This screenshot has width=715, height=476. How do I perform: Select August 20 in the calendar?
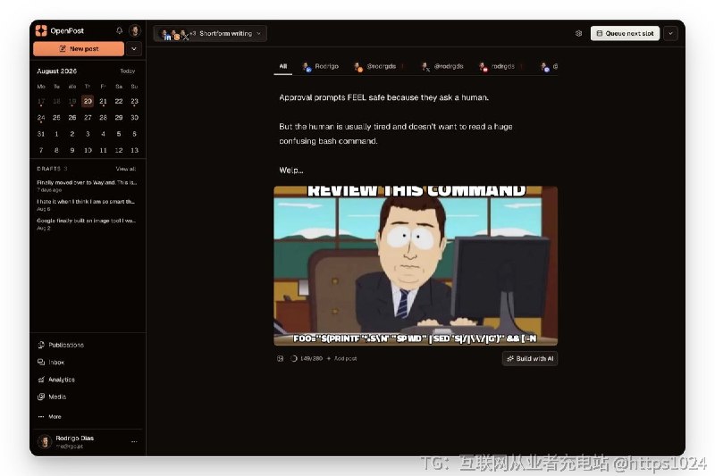pyautogui.click(x=88, y=101)
